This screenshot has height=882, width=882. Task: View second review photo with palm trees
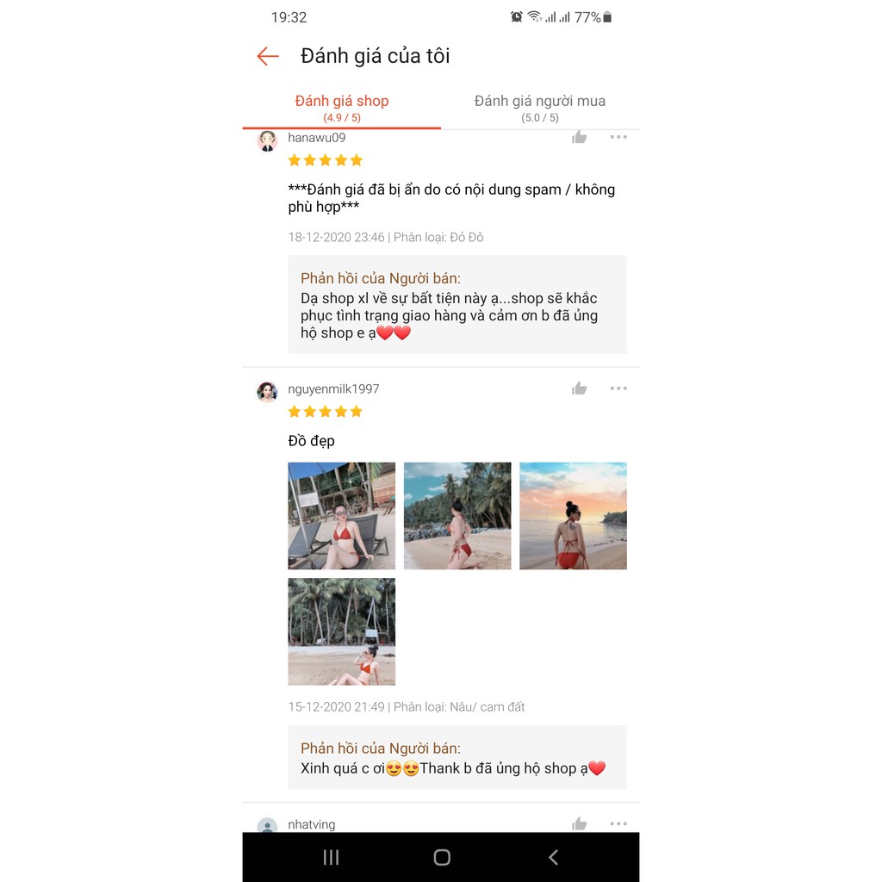[x=457, y=516]
